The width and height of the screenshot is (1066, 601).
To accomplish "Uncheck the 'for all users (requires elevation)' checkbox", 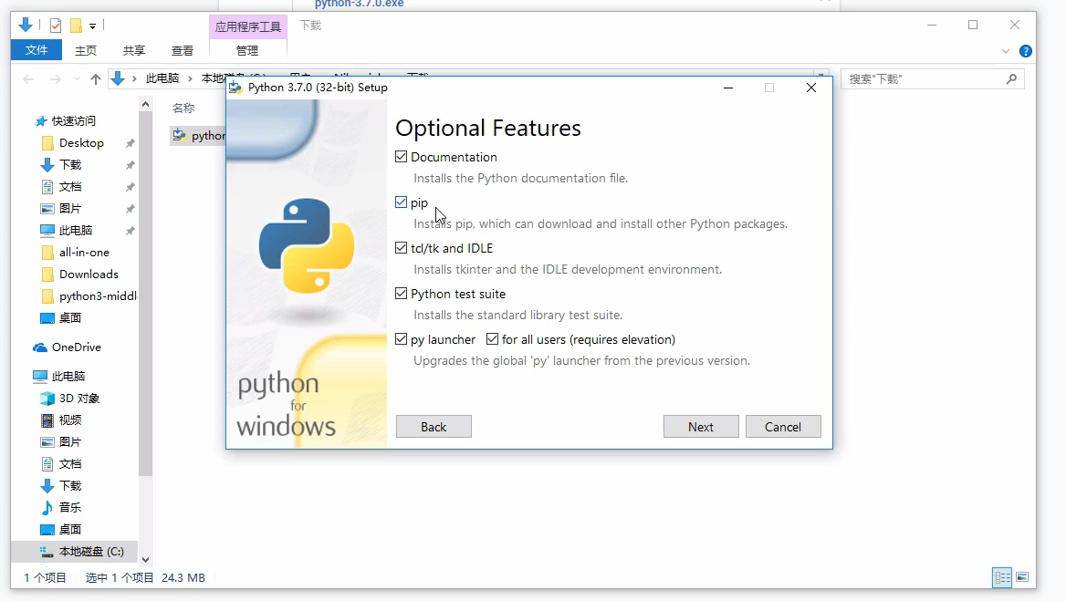I will (x=492, y=339).
